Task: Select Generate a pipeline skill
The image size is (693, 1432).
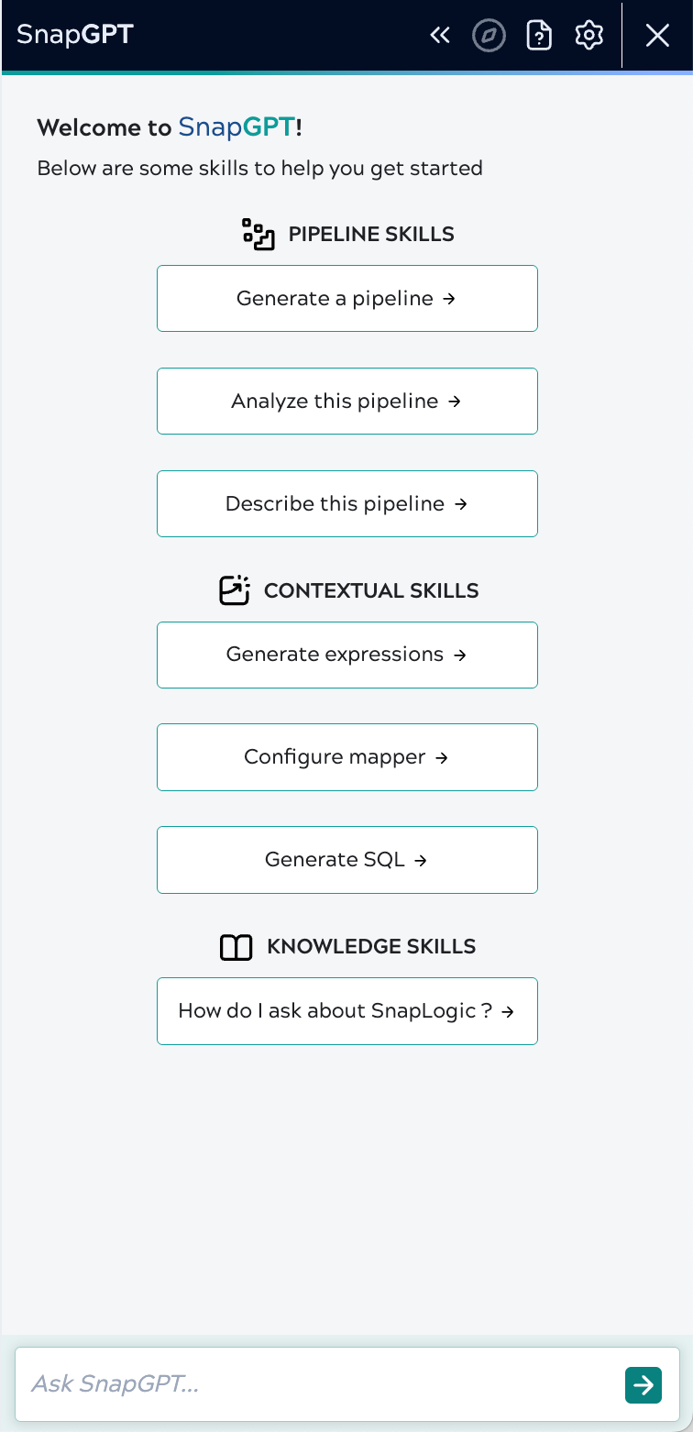Action: 347,298
